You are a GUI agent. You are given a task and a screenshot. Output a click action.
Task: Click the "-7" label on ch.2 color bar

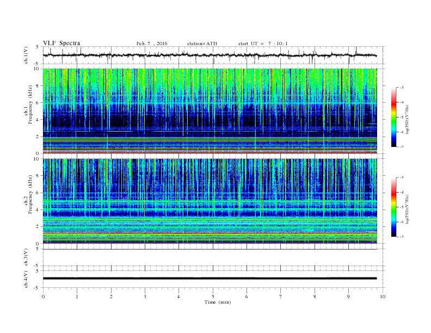pyautogui.click(x=402, y=237)
